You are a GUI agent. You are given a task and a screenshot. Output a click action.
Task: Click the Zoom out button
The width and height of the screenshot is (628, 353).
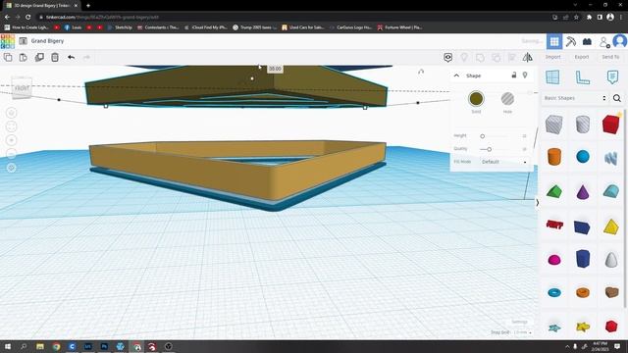(11, 154)
